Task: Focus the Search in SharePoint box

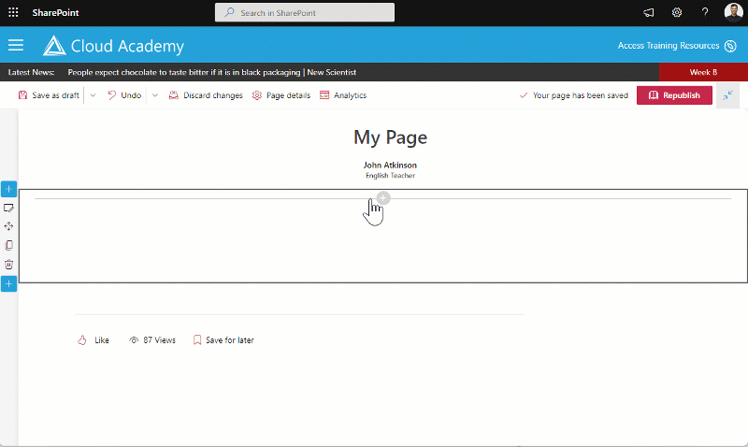Action: [305, 13]
